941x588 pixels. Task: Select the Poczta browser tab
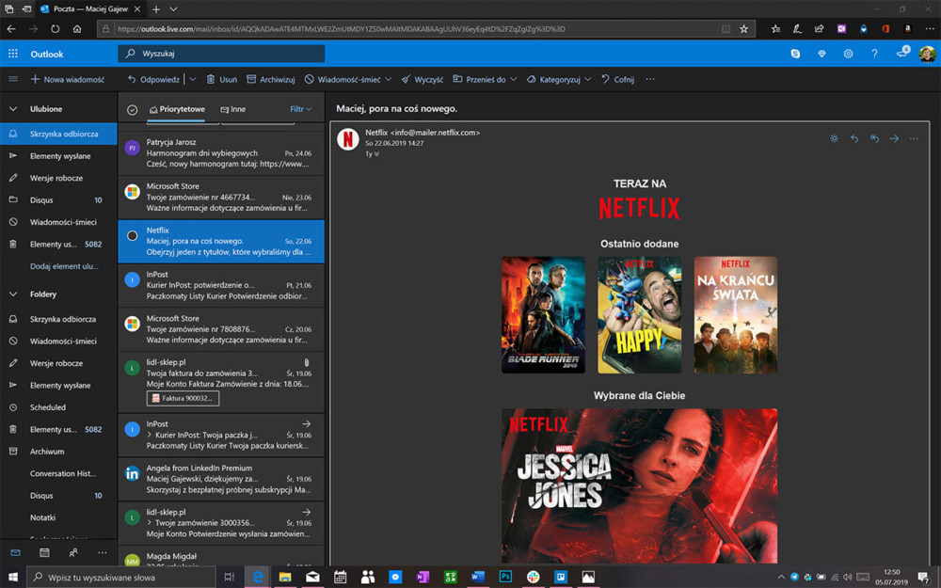point(90,9)
